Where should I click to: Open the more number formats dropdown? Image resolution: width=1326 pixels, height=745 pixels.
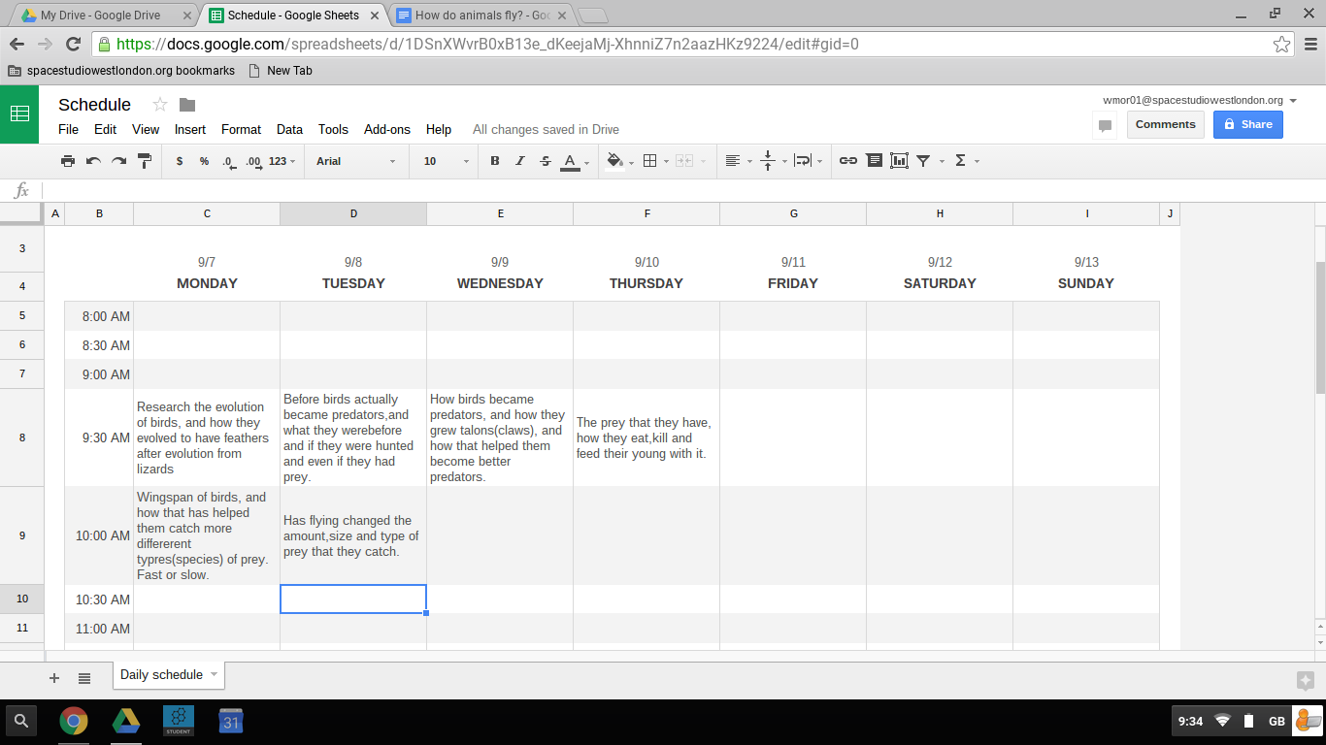282,161
